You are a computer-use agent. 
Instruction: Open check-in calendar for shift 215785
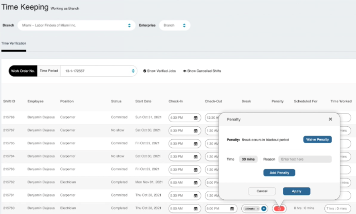pos(196,143)
